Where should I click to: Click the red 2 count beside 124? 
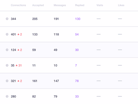tap(21, 50)
